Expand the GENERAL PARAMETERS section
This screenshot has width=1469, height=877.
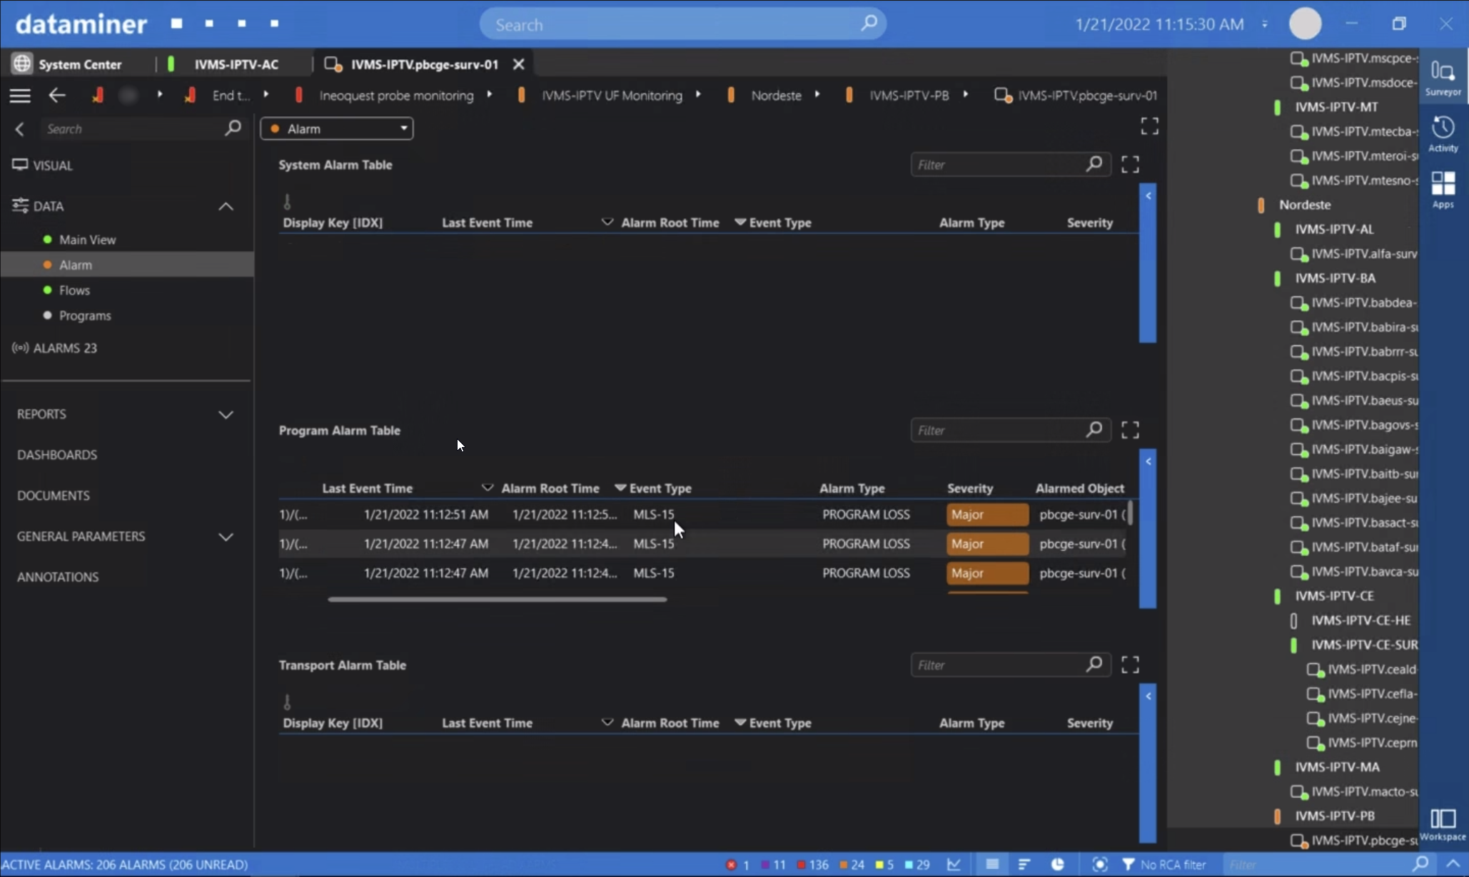226,537
